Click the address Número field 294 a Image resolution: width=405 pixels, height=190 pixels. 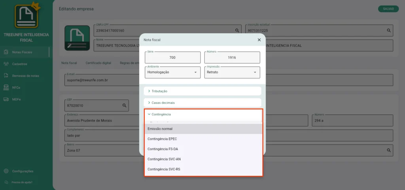(352, 120)
